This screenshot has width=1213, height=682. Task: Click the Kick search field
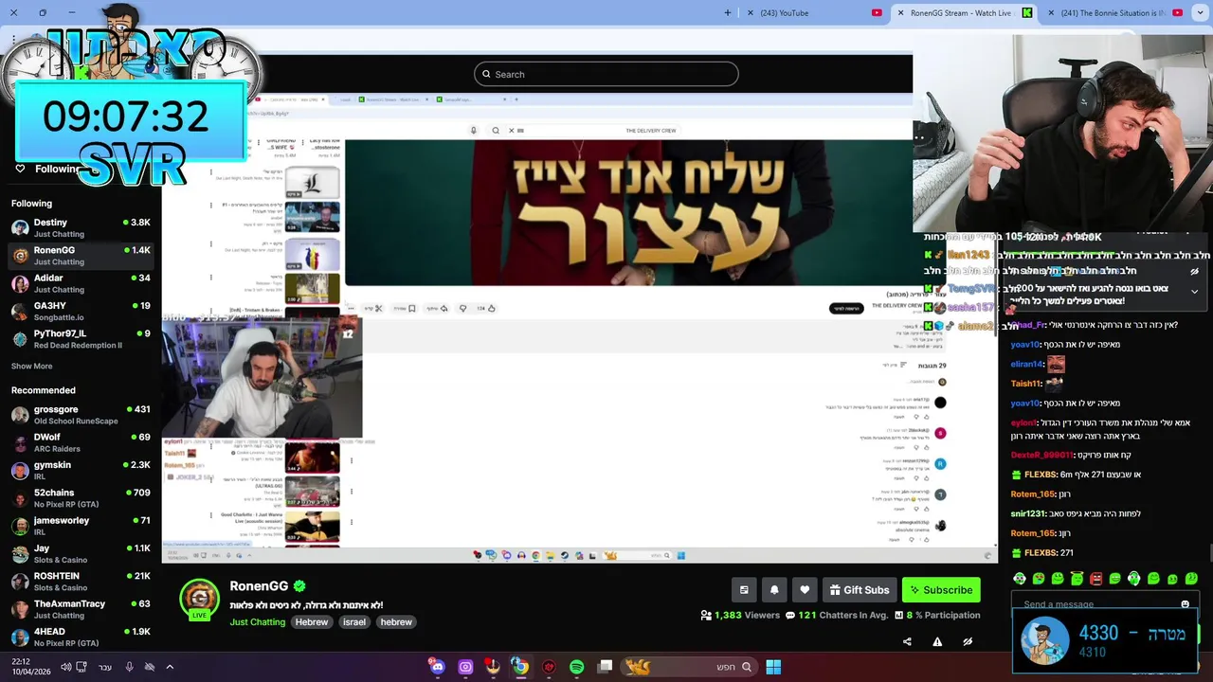click(606, 74)
